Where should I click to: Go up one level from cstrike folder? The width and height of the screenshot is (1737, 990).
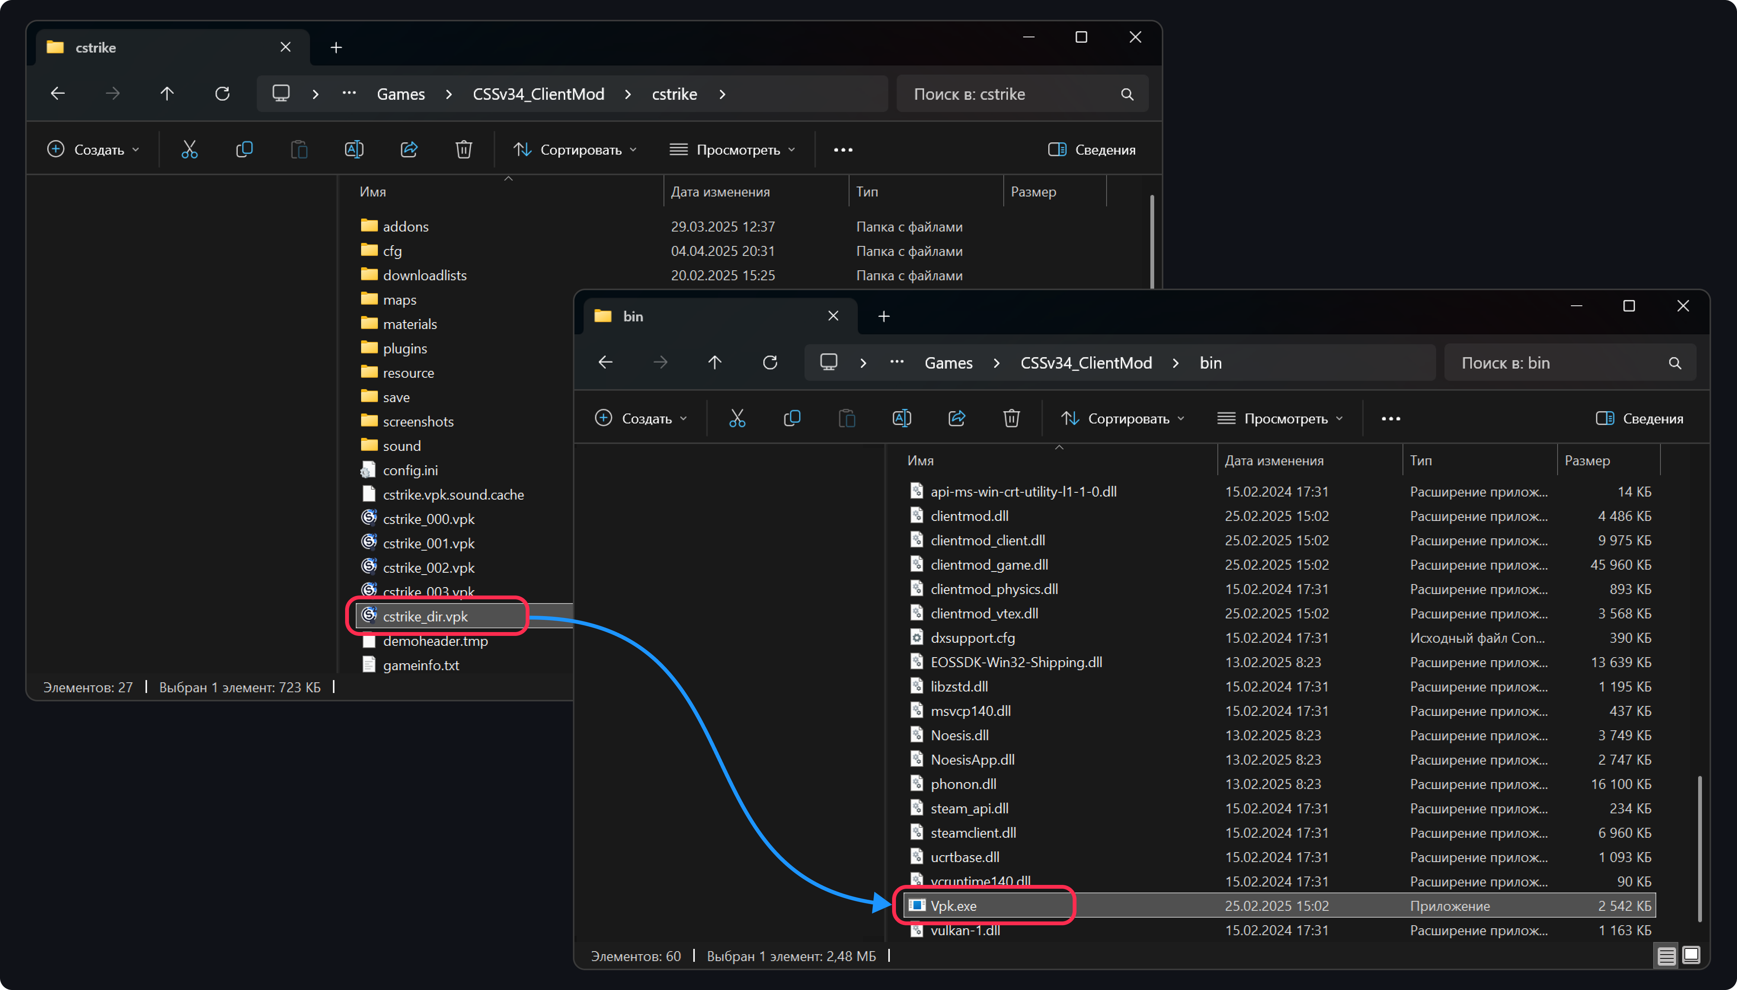pos(166,94)
